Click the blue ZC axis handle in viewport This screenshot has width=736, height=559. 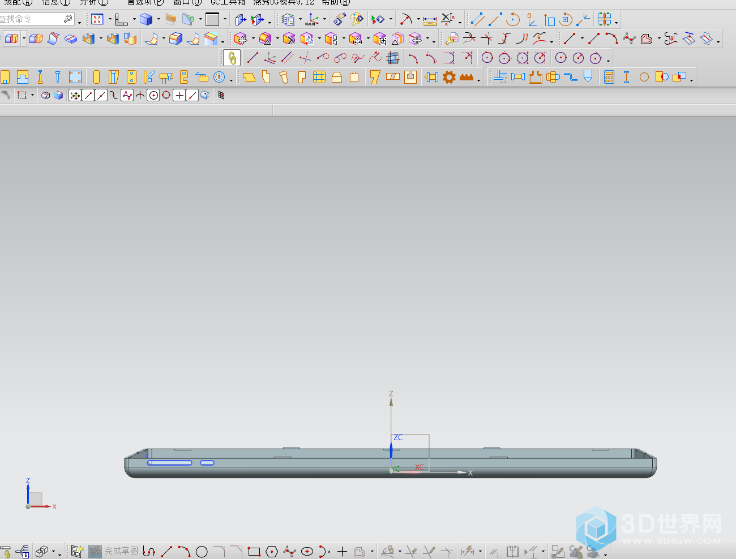click(x=391, y=450)
